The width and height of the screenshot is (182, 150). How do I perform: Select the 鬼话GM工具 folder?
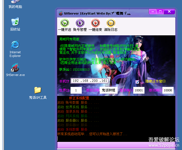point(38,93)
